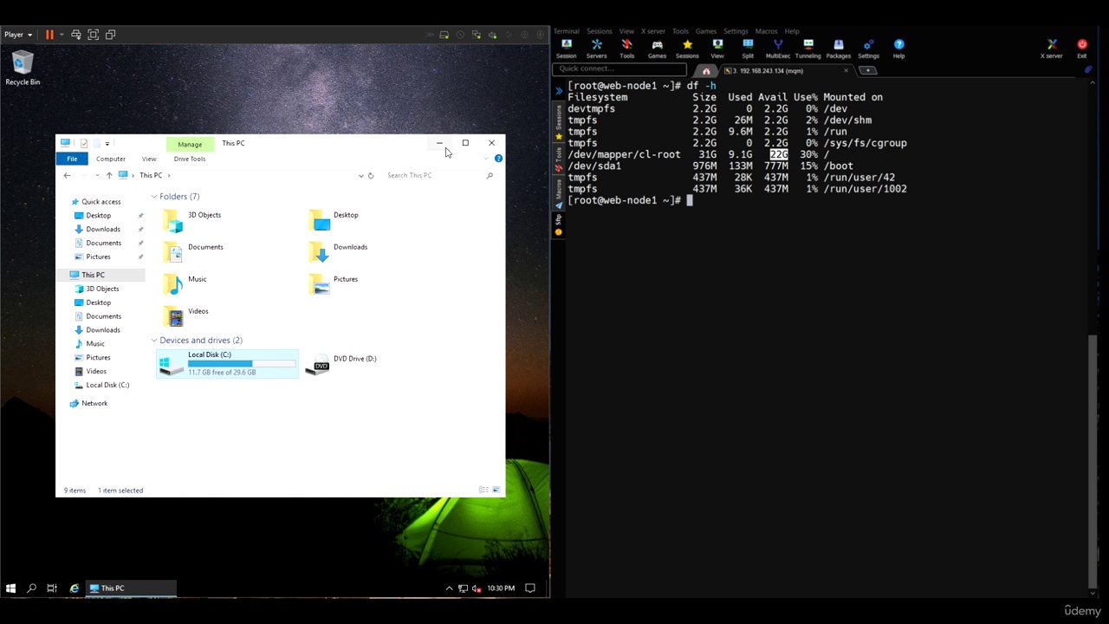The image size is (1109, 624).
Task: Click the home tab icon in MobaXterm
Action: pyautogui.click(x=706, y=71)
